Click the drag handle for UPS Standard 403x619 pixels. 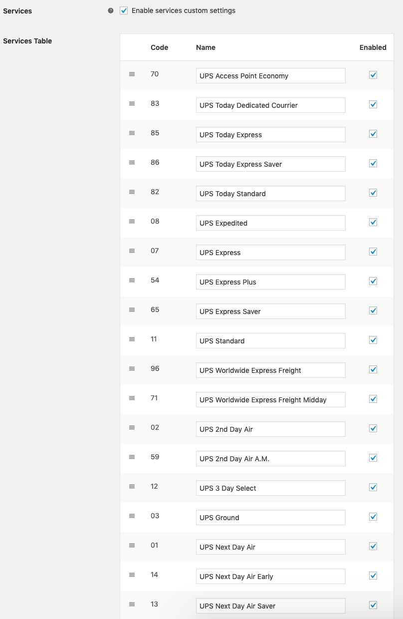point(132,339)
